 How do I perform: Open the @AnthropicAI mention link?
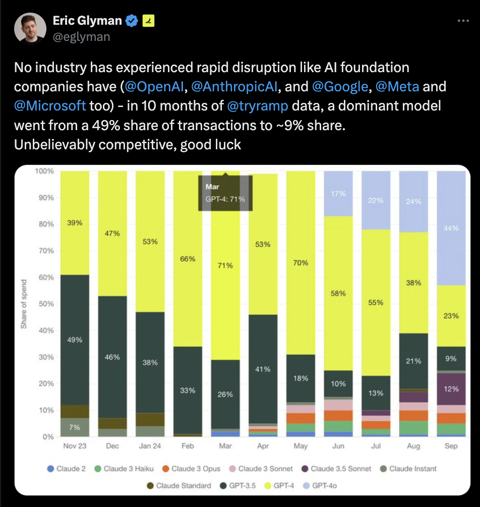coord(234,87)
